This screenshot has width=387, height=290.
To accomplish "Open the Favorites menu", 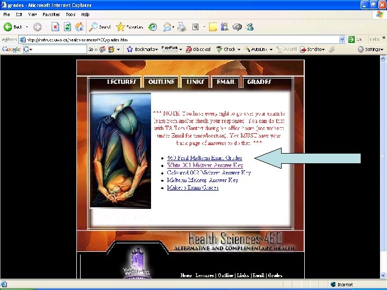I will (x=51, y=15).
